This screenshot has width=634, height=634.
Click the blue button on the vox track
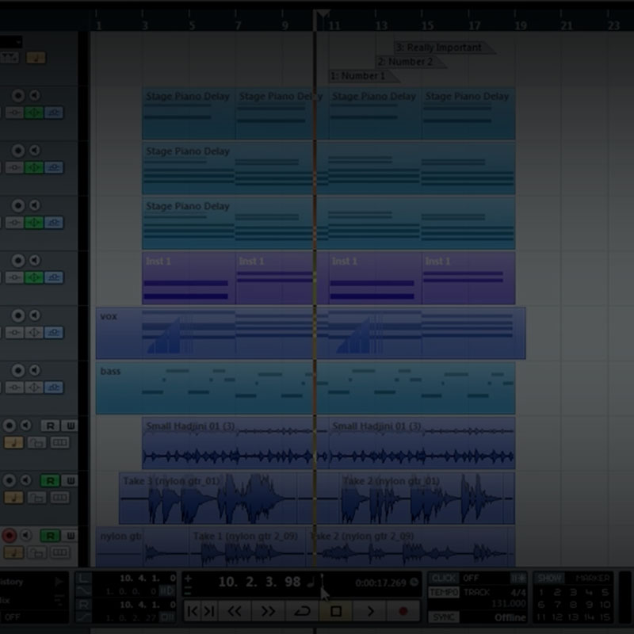pyautogui.click(x=54, y=332)
